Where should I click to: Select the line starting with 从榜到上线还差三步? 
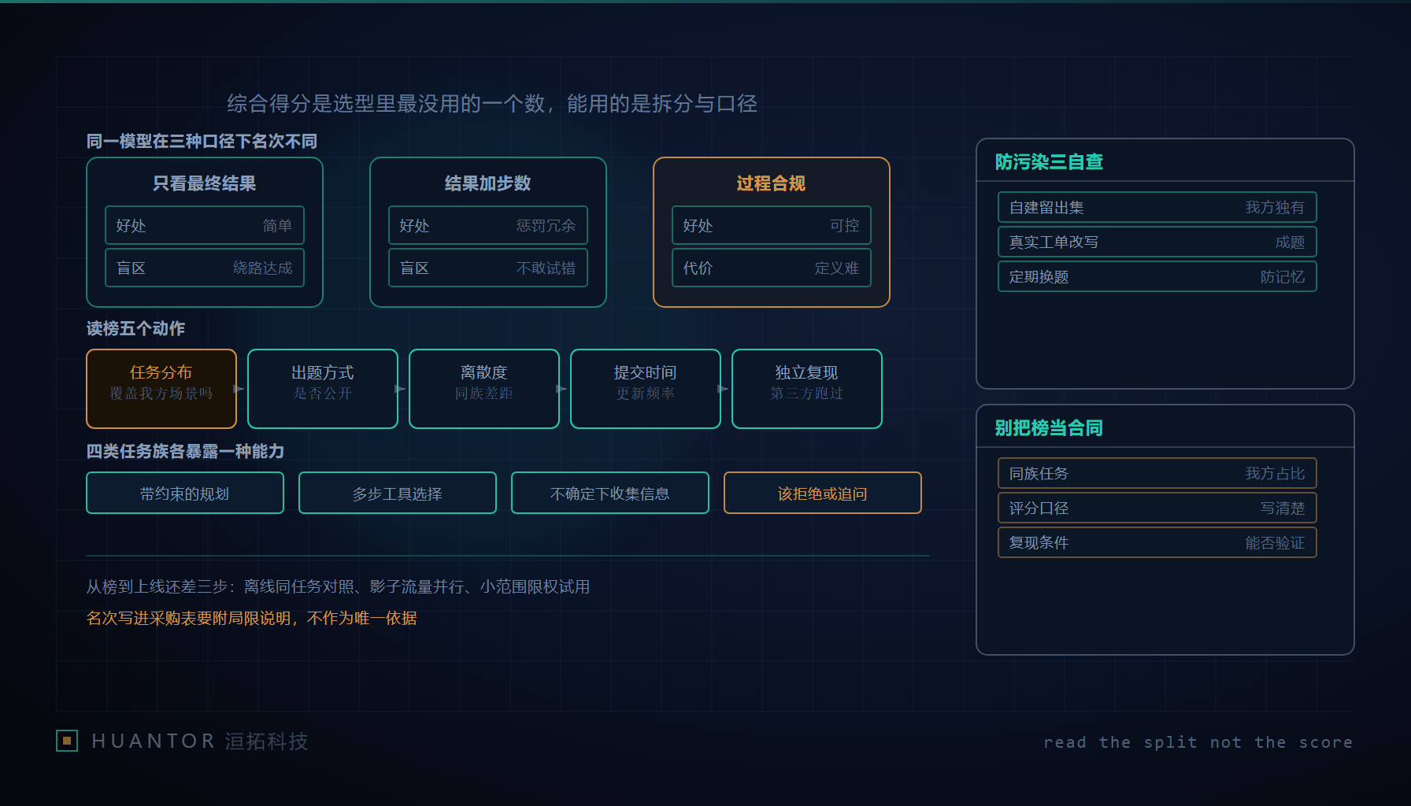pos(338,586)
